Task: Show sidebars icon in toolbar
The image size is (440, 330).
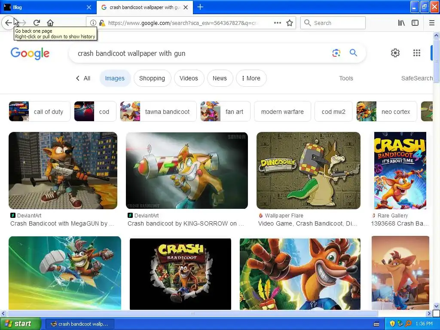Action: [415, 23]
